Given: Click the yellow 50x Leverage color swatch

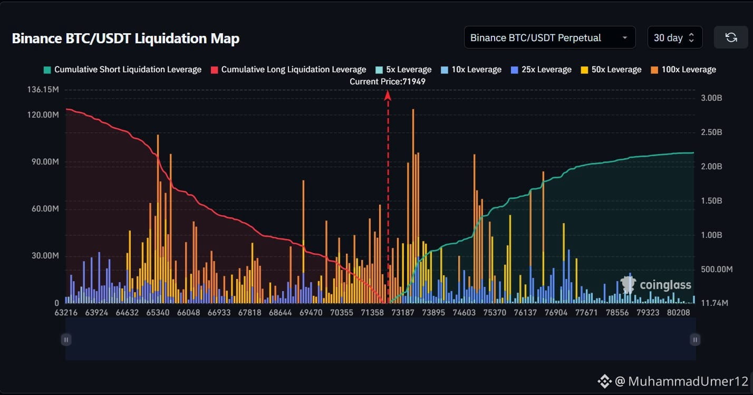Looking at the screenshot, I should point(584,70).
